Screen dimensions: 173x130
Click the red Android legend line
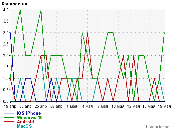[9, 122]
